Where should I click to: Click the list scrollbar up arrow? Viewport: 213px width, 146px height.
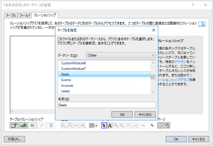[x=153, y=63]
